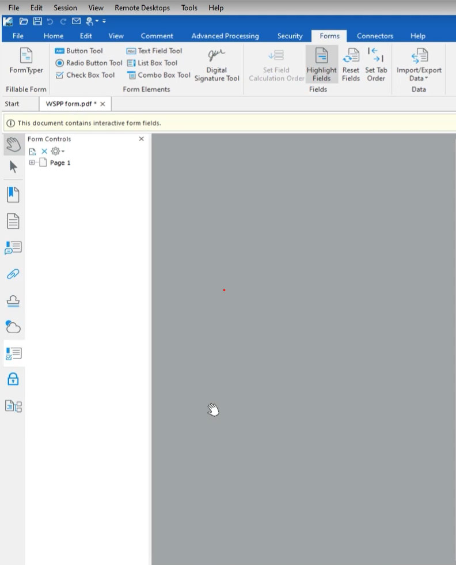Switch to the Security ribbon tab
The width and height of the screenshot is (456, 565).
(x=290, y=36)
